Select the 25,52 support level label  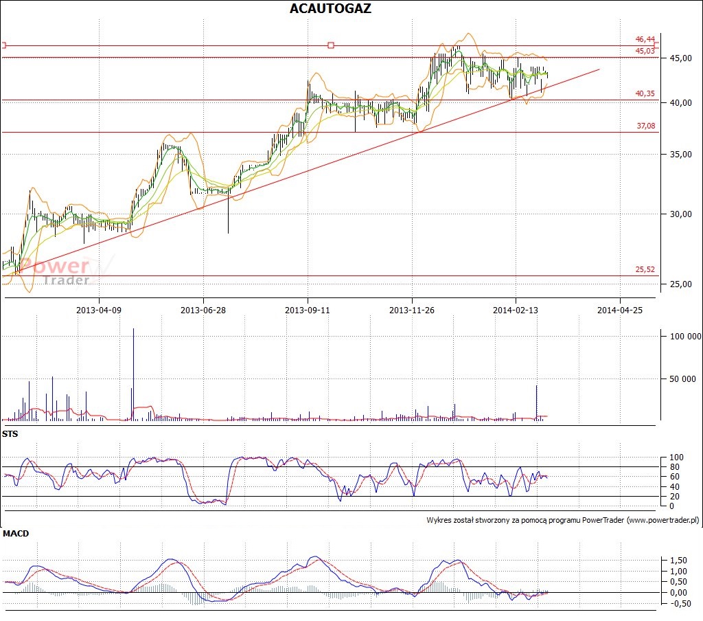pyautogui.click(x=645, y=270)
